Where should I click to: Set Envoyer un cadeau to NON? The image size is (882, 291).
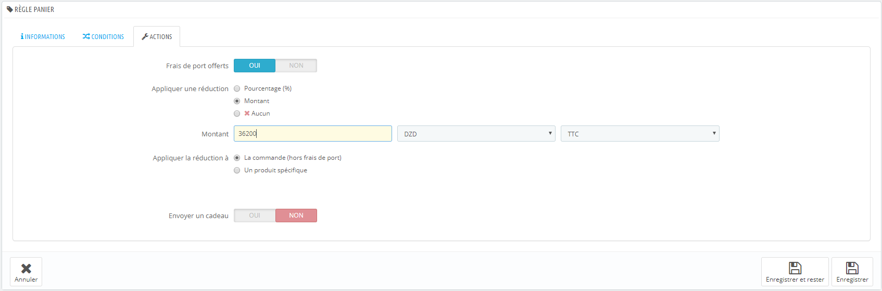(296, 216)
